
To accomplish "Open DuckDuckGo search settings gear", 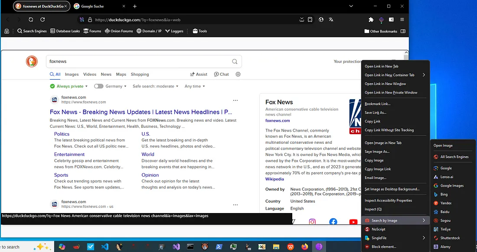I will pyautogui.click(x=238, y=74).
